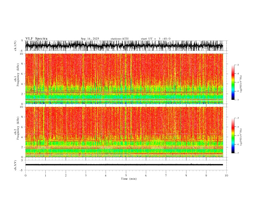Click the "ch.3(V)" waveform axis label
The height and width of the screenshot is (197, 255).
pos(15,165)
